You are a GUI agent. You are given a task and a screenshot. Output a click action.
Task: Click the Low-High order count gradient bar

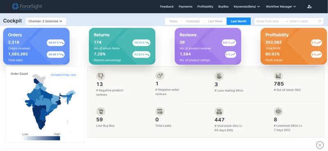[41, 138]
